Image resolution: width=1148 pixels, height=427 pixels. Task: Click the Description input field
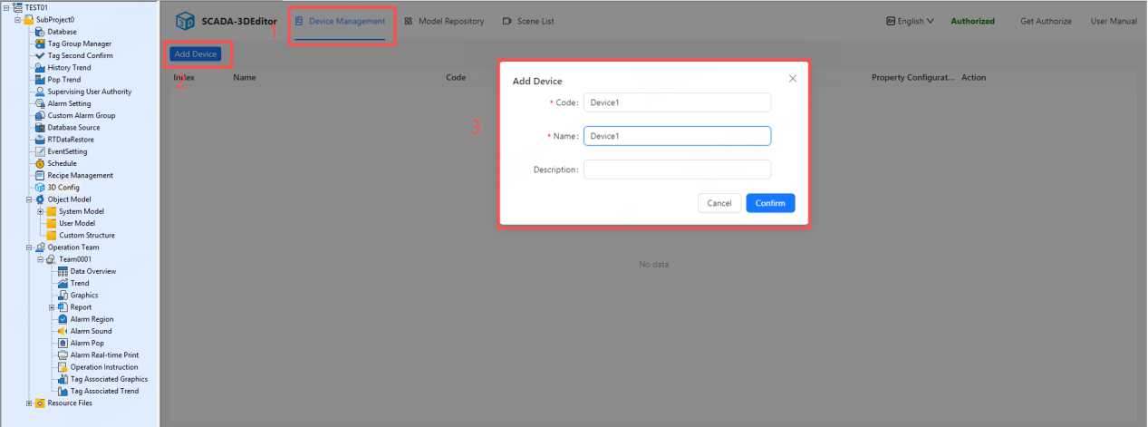click(x=677, y=170)
